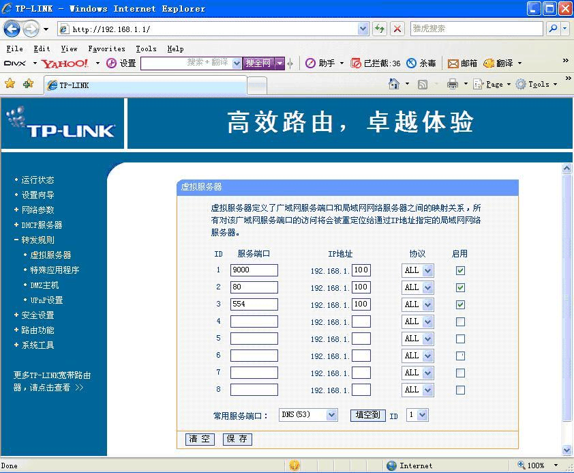
Task: Click the service port field in row 4
Action: (x=254, y=321)
